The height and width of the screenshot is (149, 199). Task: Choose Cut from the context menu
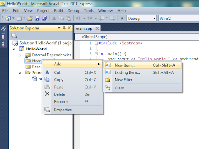(73, 72)
